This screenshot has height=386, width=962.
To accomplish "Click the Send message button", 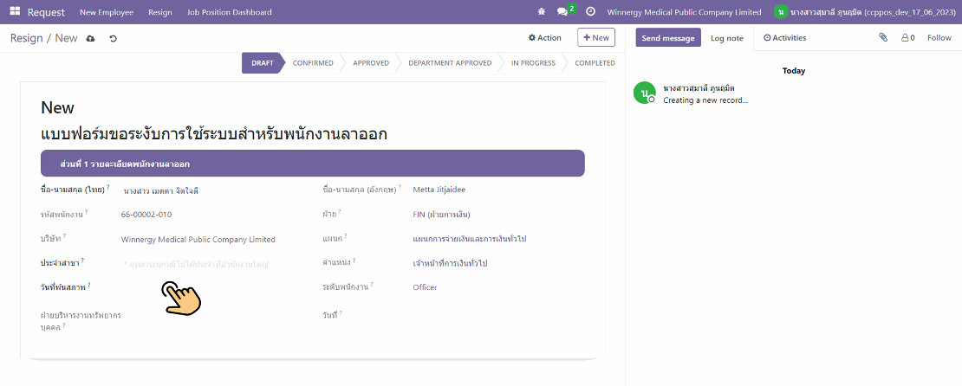I will point(667,38).
